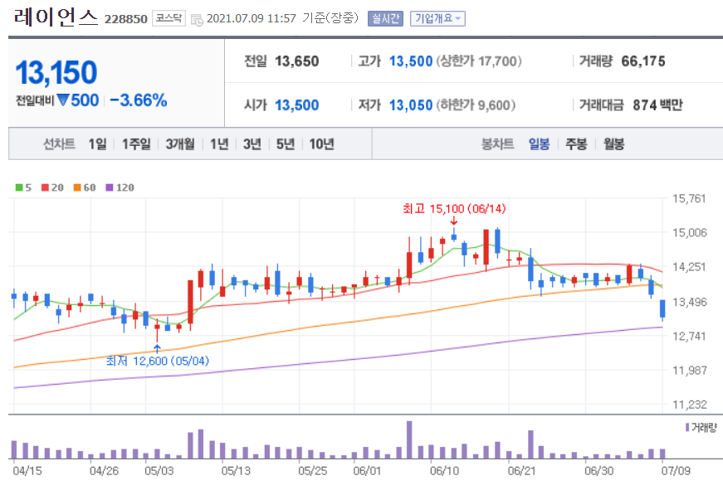This screenshot has height=495, width=723.
Task: Click the current price 13,150
Action: point(56,72)
